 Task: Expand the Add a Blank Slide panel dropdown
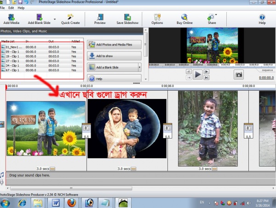pyautogui.click(x=139, y=67)
